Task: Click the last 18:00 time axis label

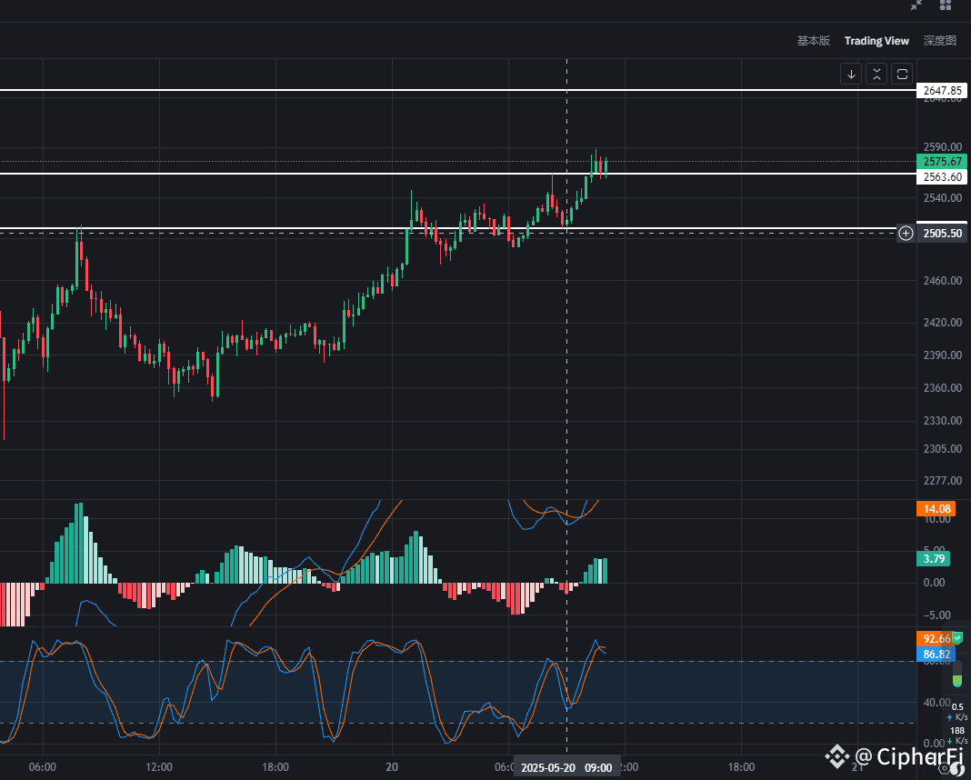Action: 741,767
